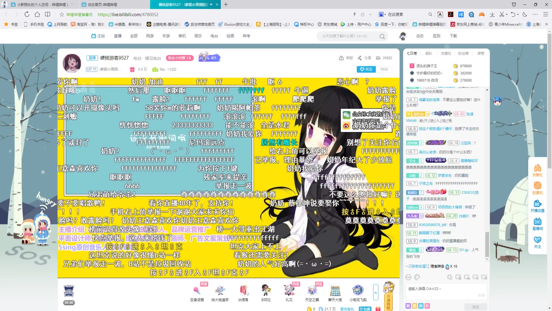
Task: Open the 下载 download link
Action: [x=453, y=36]
